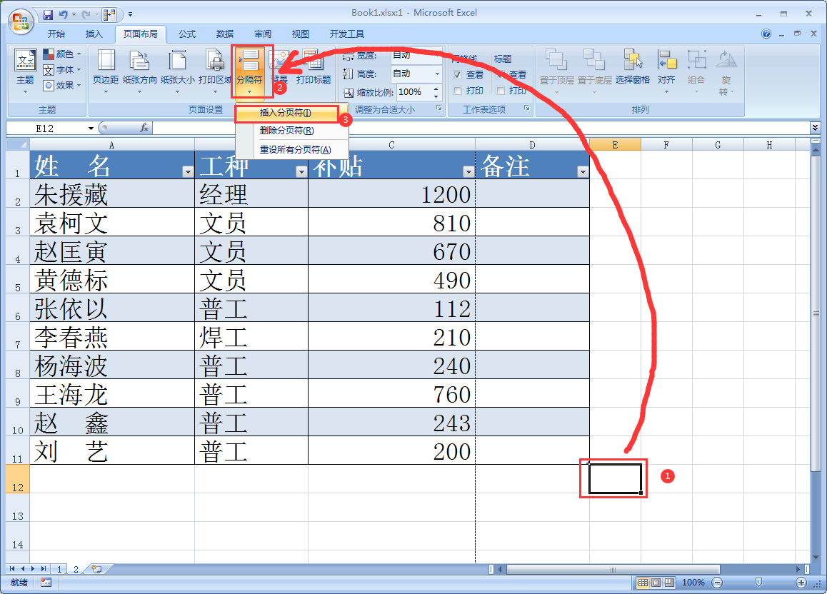
Task: Enable the 标题 打印 checkbox
Action: pos(500,91)
